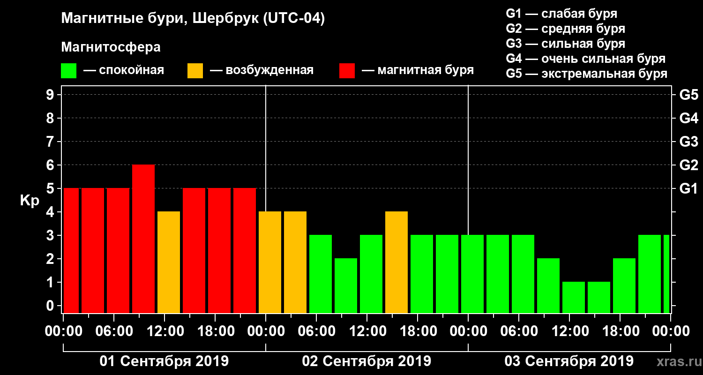Click the G1 tick label on right axis
This screenshot has width=703, height=375.
(688, 189)
